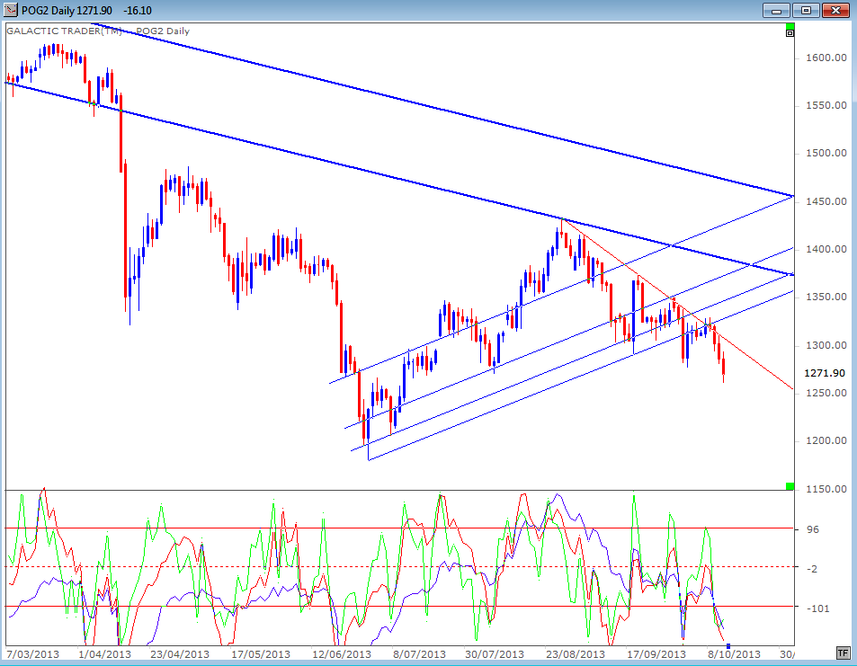
Task: Click the small box icon below green square
Action: pyautogui.click(x=790, y=33)
